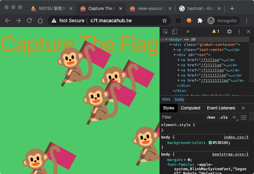
Task: Follow the /f11111ag href link
Action: [211, 65]
